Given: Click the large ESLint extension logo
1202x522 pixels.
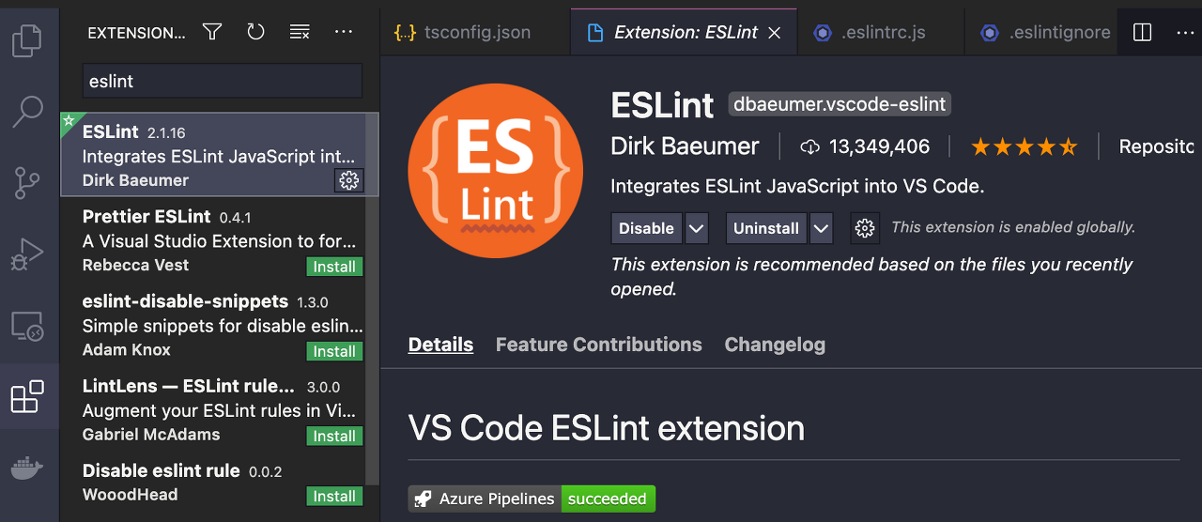Looking at the screenshot, I should pyautogui.click(x=496, y=170).
